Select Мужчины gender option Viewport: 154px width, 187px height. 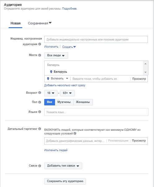pos(64,102)
